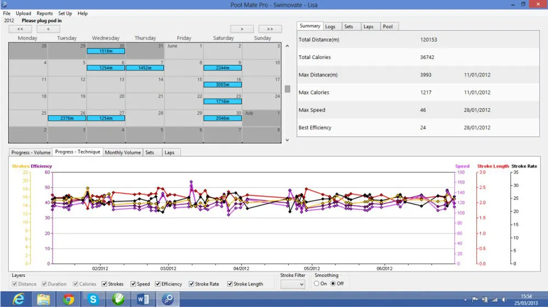This screenshot has height=307, width=548.
Task: Uncheck the Strokes layer checkbox
Action: [104, 284]
